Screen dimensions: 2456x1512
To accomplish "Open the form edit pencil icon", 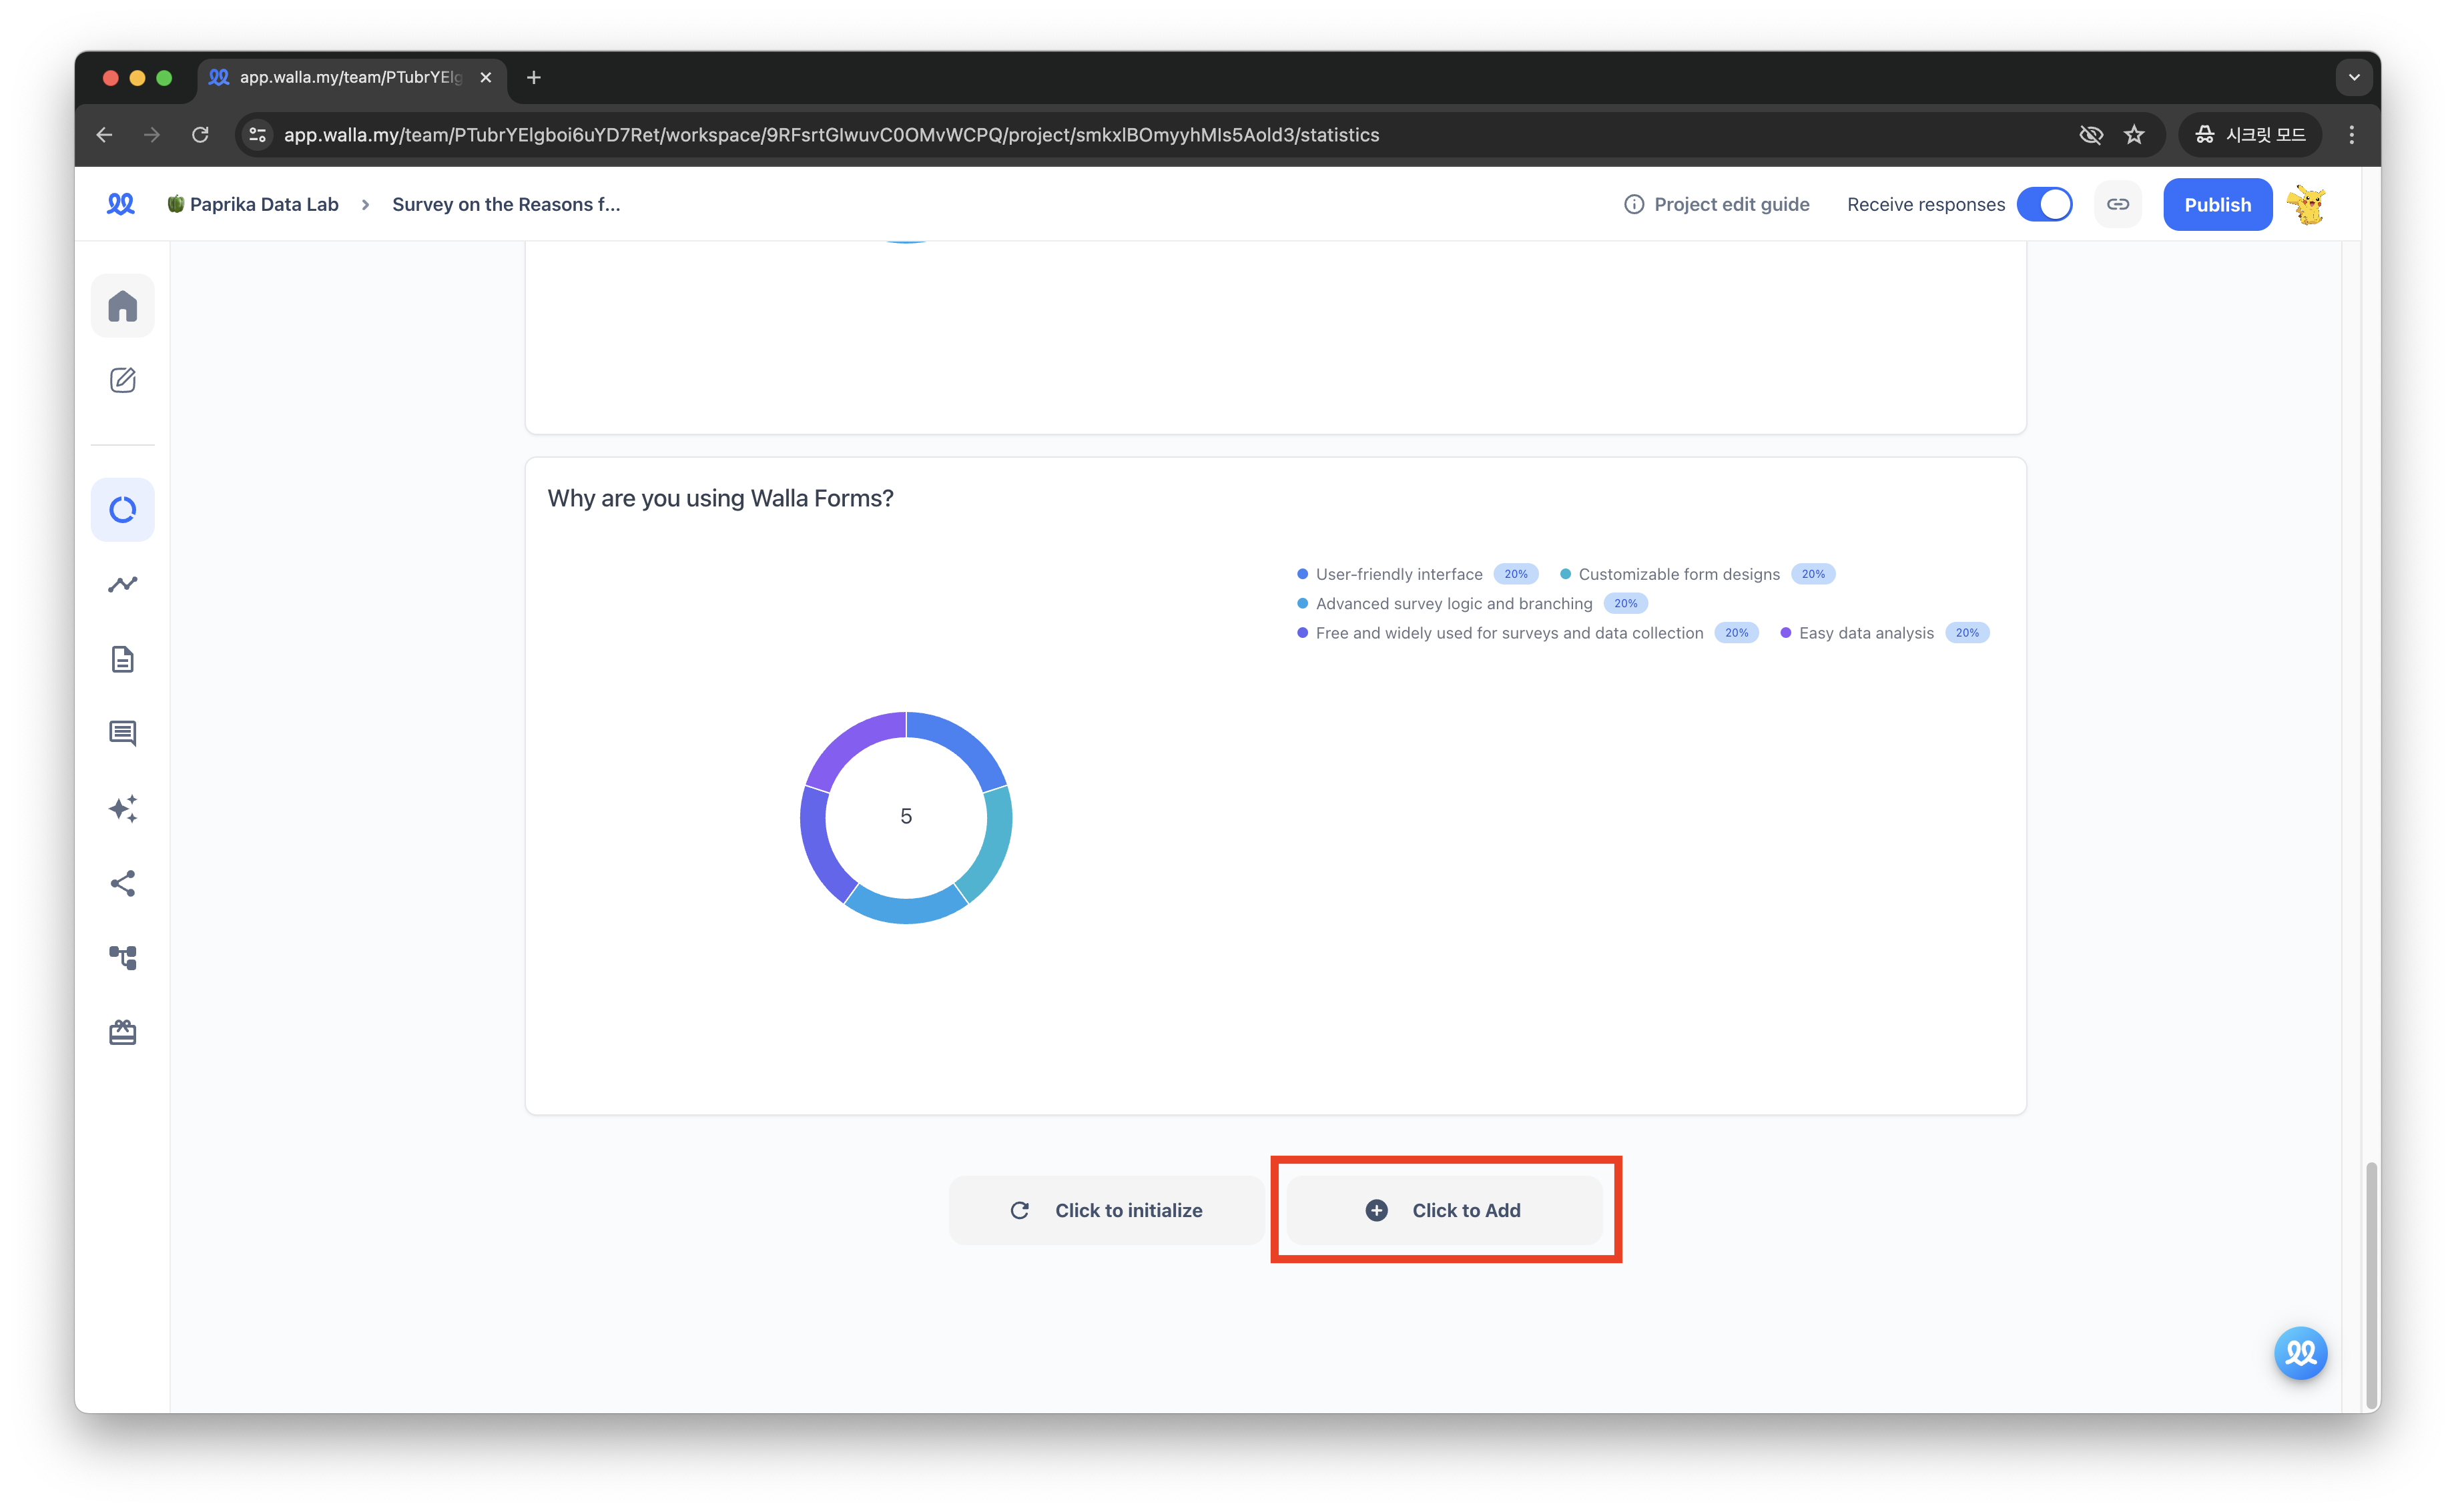I will (122, 380).
